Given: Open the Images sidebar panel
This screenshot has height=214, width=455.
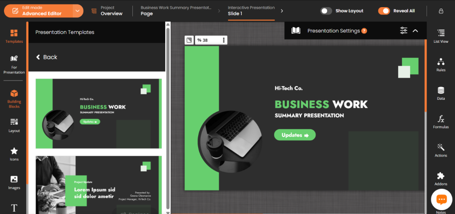Looking at the screenshot, I should (14, 182).
